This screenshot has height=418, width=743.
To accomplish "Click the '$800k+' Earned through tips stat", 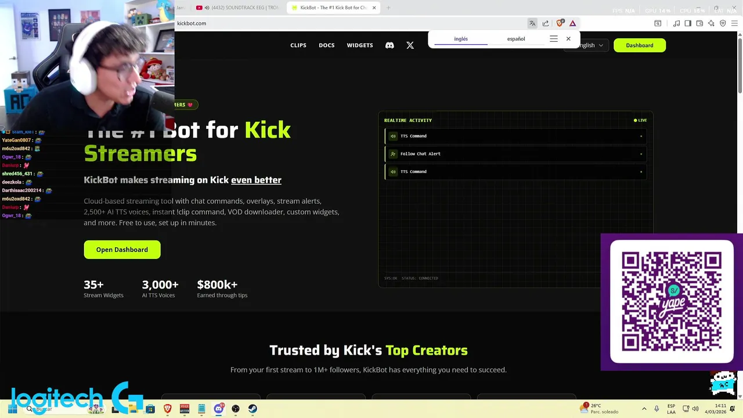I will pyautogui.click(x=222, y=289).
